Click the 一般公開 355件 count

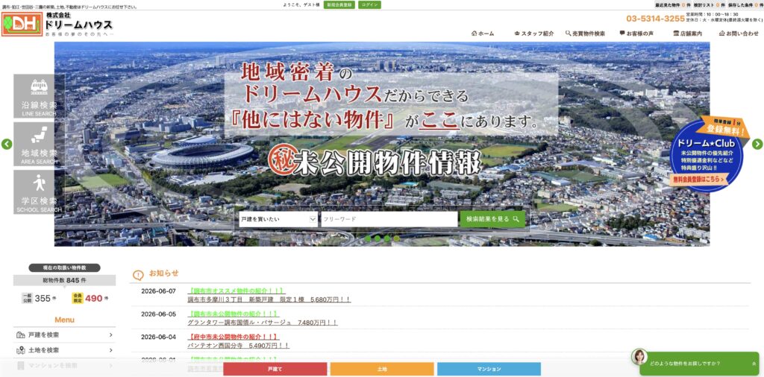[x=39, y=298]
